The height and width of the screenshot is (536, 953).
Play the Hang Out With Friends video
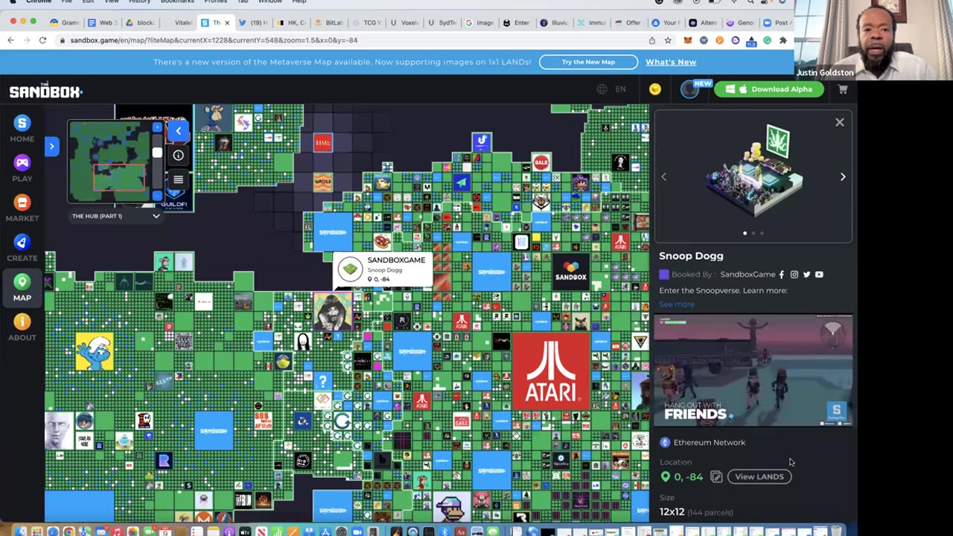click(753, 370)
